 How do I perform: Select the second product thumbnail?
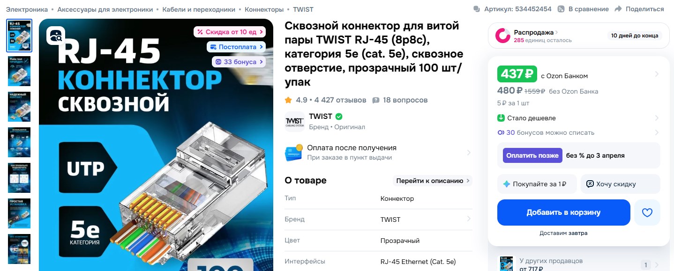(x=19, y=71)
